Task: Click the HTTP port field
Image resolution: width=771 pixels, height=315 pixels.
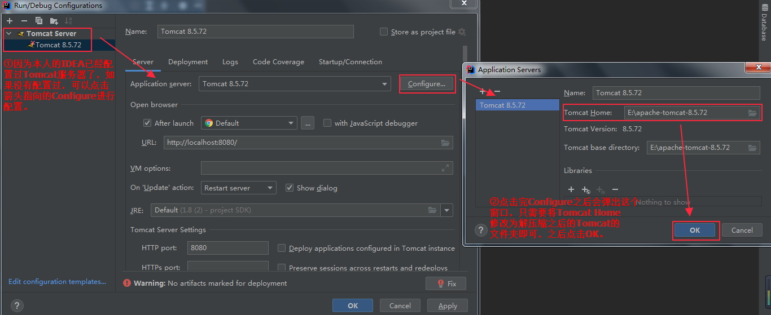Action: 228,248
